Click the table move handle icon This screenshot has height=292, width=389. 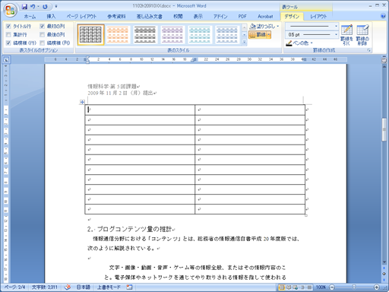(82, 102)
